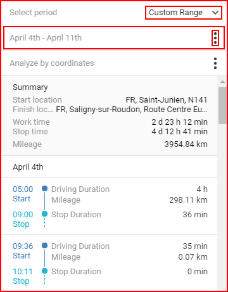Click the truncated Finish location value
Image resolution: width=228 pixels, height=292 pixels.
[x=132, y=110]
